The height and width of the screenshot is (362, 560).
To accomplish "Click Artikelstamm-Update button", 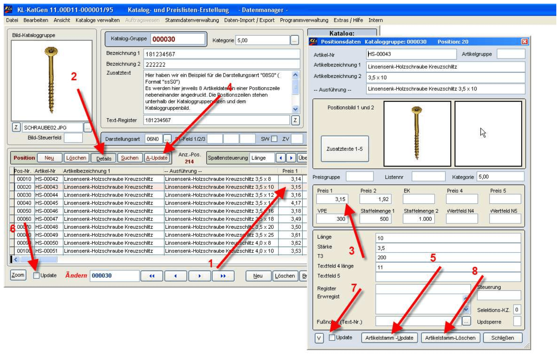I will (x=389, y=338).
